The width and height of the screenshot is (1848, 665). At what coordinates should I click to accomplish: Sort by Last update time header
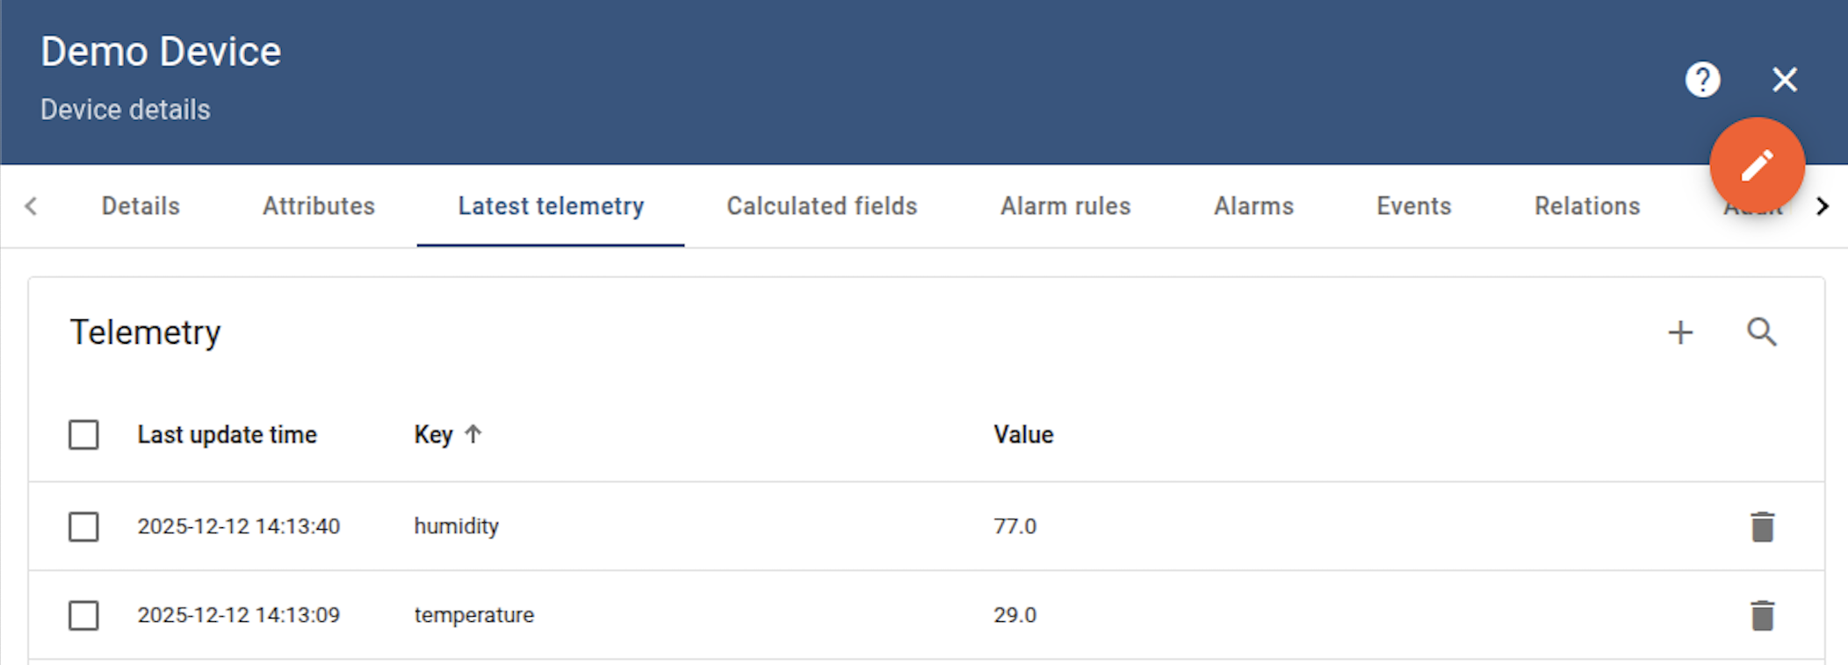click(x=227, y=435)
